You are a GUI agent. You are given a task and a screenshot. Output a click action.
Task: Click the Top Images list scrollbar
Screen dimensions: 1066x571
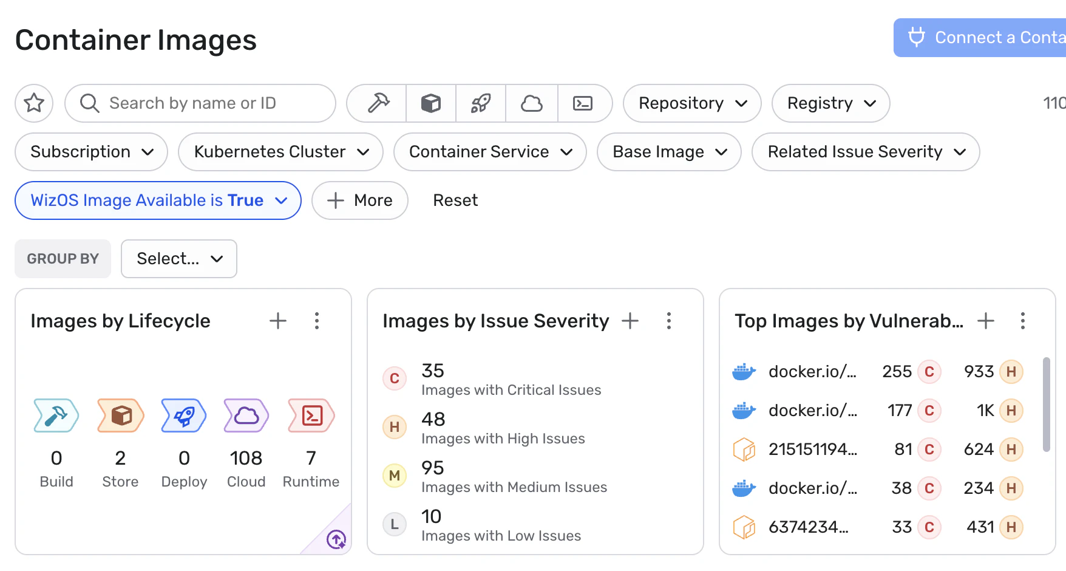[x=1046, y=405]
